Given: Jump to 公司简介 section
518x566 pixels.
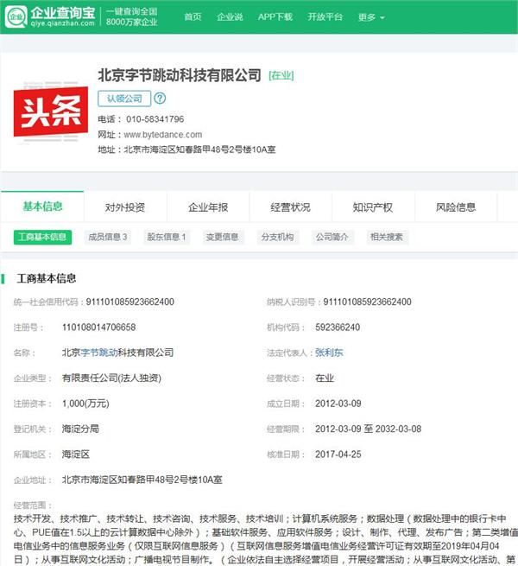Looking at the screenshot, I should click(x=332, y=237).
